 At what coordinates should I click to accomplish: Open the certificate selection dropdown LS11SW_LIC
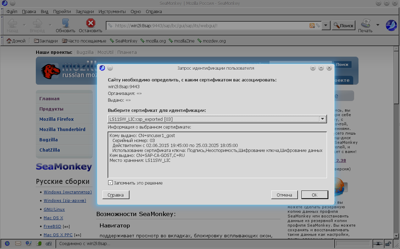click(217, 119)
